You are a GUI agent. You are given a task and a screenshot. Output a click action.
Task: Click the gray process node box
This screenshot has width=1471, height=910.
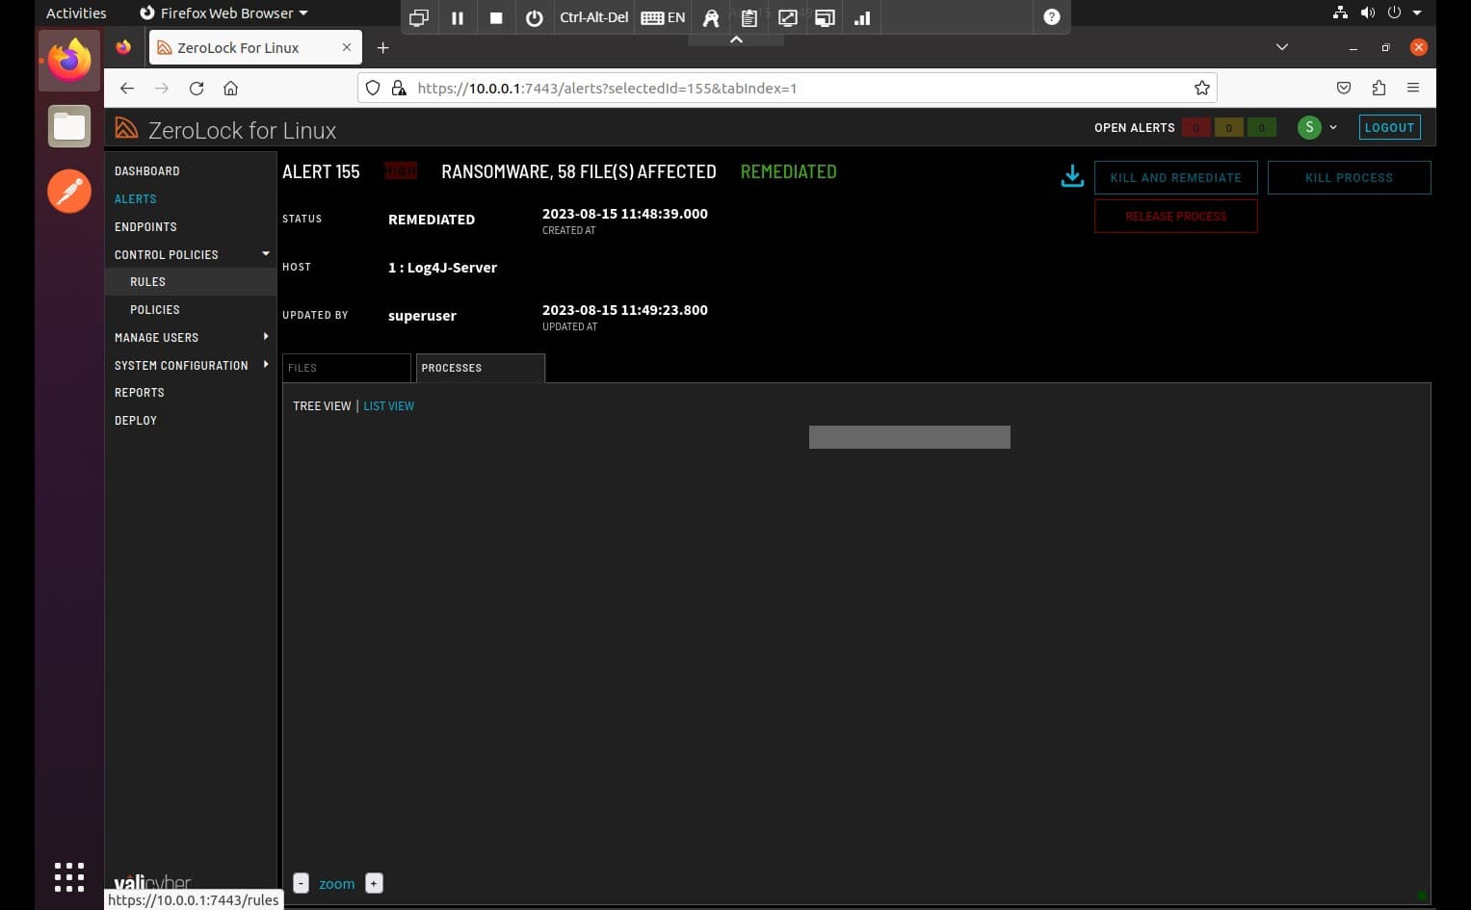[909, 437]
